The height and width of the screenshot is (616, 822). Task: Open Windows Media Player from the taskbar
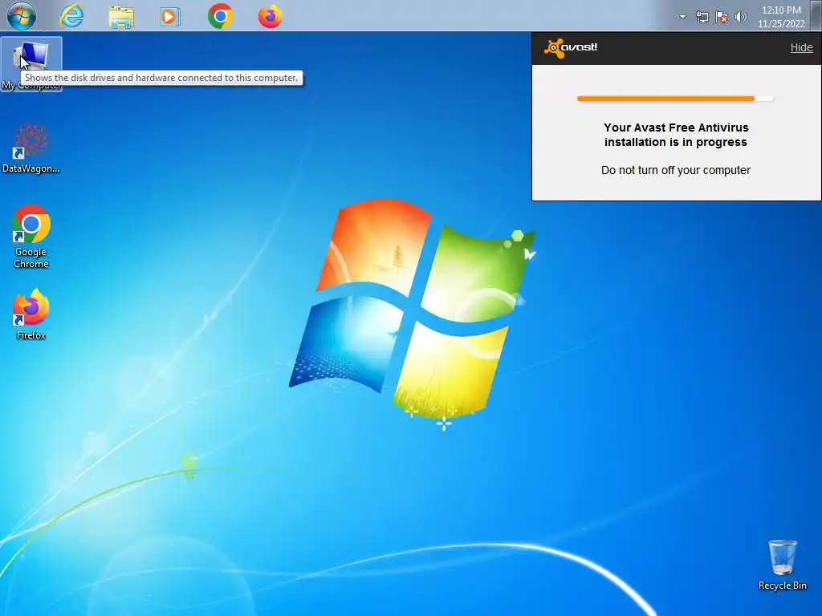click(170, 17)
